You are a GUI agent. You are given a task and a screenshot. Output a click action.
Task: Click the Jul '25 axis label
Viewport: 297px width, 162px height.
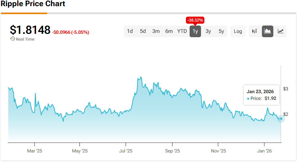point(126,151)
